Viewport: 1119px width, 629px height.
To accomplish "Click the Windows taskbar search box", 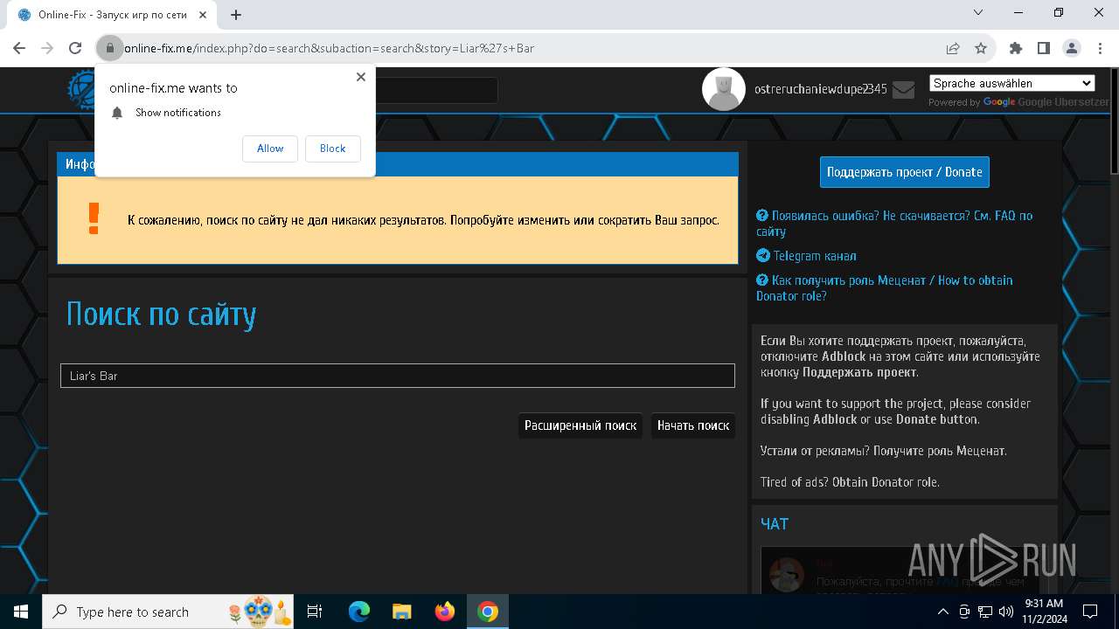I will (168, 612).
